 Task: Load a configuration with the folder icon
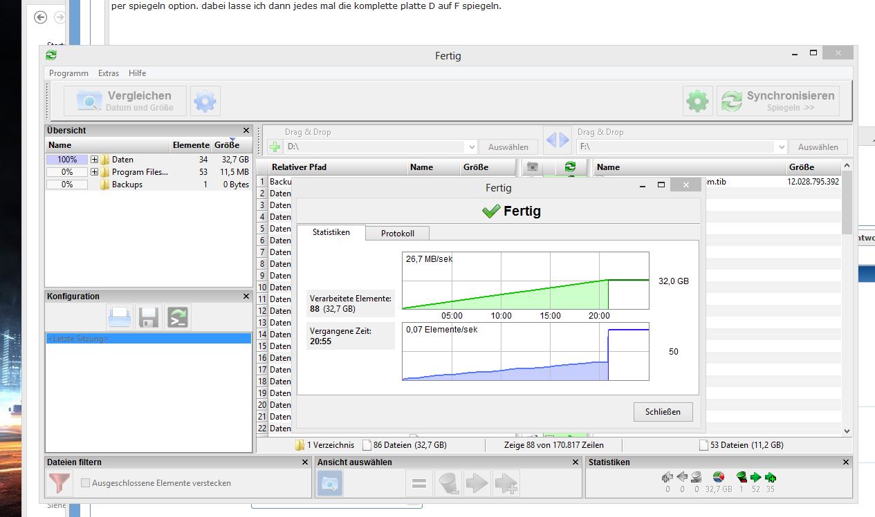(x=120, y=317)
